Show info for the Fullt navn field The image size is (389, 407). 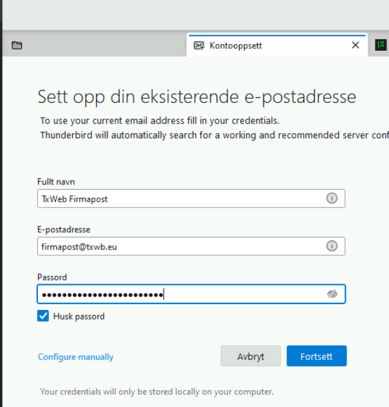[x=332, y=199]
